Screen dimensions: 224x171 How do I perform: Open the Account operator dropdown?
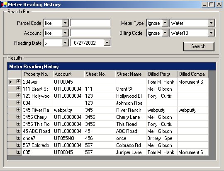(65, 33)
